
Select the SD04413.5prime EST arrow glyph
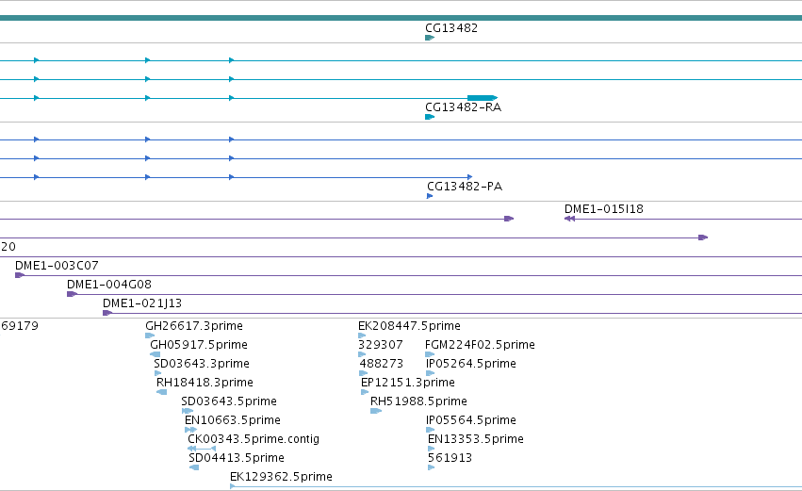coord(194,467)
